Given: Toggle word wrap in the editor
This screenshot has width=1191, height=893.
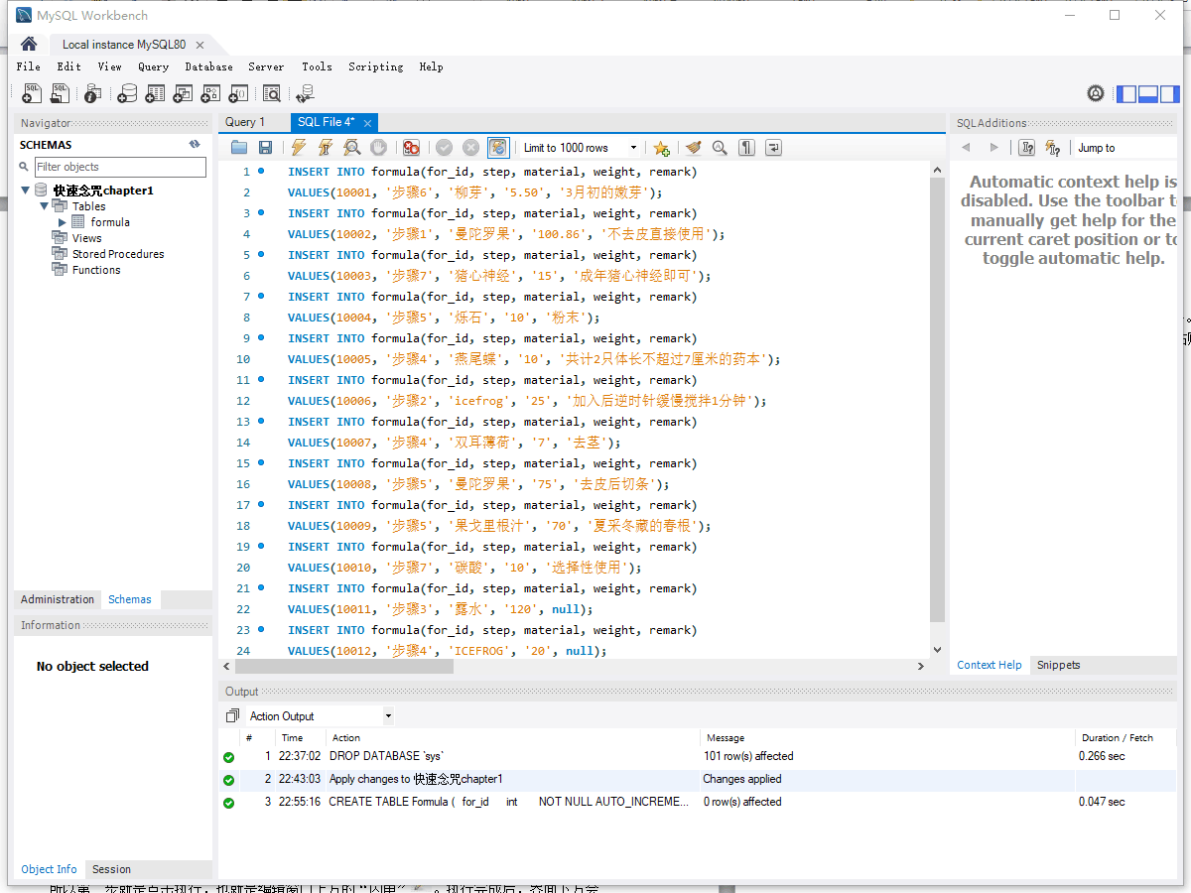Looking at the screenshot, I should [x=773, y=148].
